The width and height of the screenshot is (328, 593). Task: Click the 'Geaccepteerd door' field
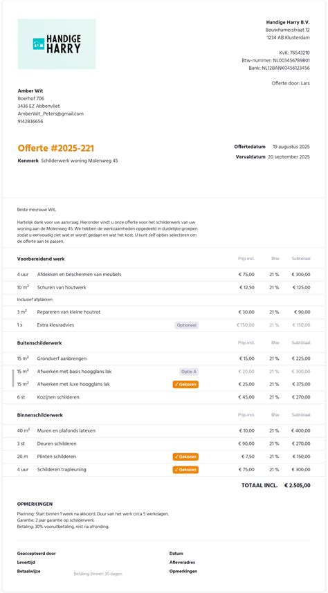36,554
